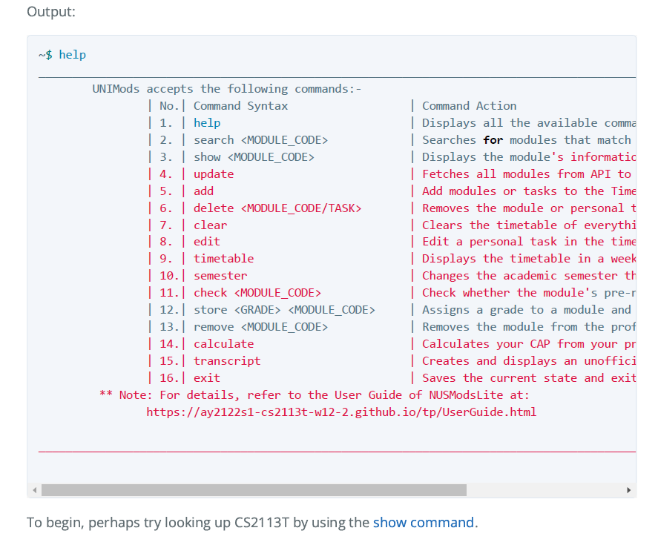Click 'search <MODULE_CODE>' command
Image resolution: width=658 pixels, height=545 pixels.
pyautogui.click(x=260, y=140)
